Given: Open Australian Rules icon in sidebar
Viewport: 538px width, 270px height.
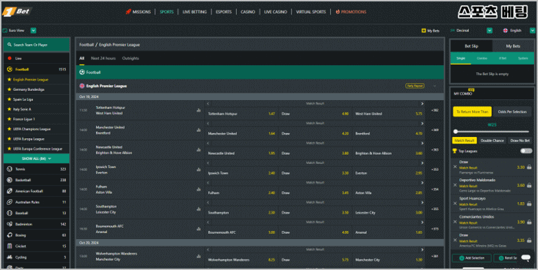Looking at the screenshot, I should [10, 202].
